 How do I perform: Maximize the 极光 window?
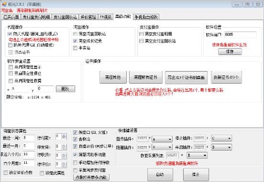[x=247, y=4]
